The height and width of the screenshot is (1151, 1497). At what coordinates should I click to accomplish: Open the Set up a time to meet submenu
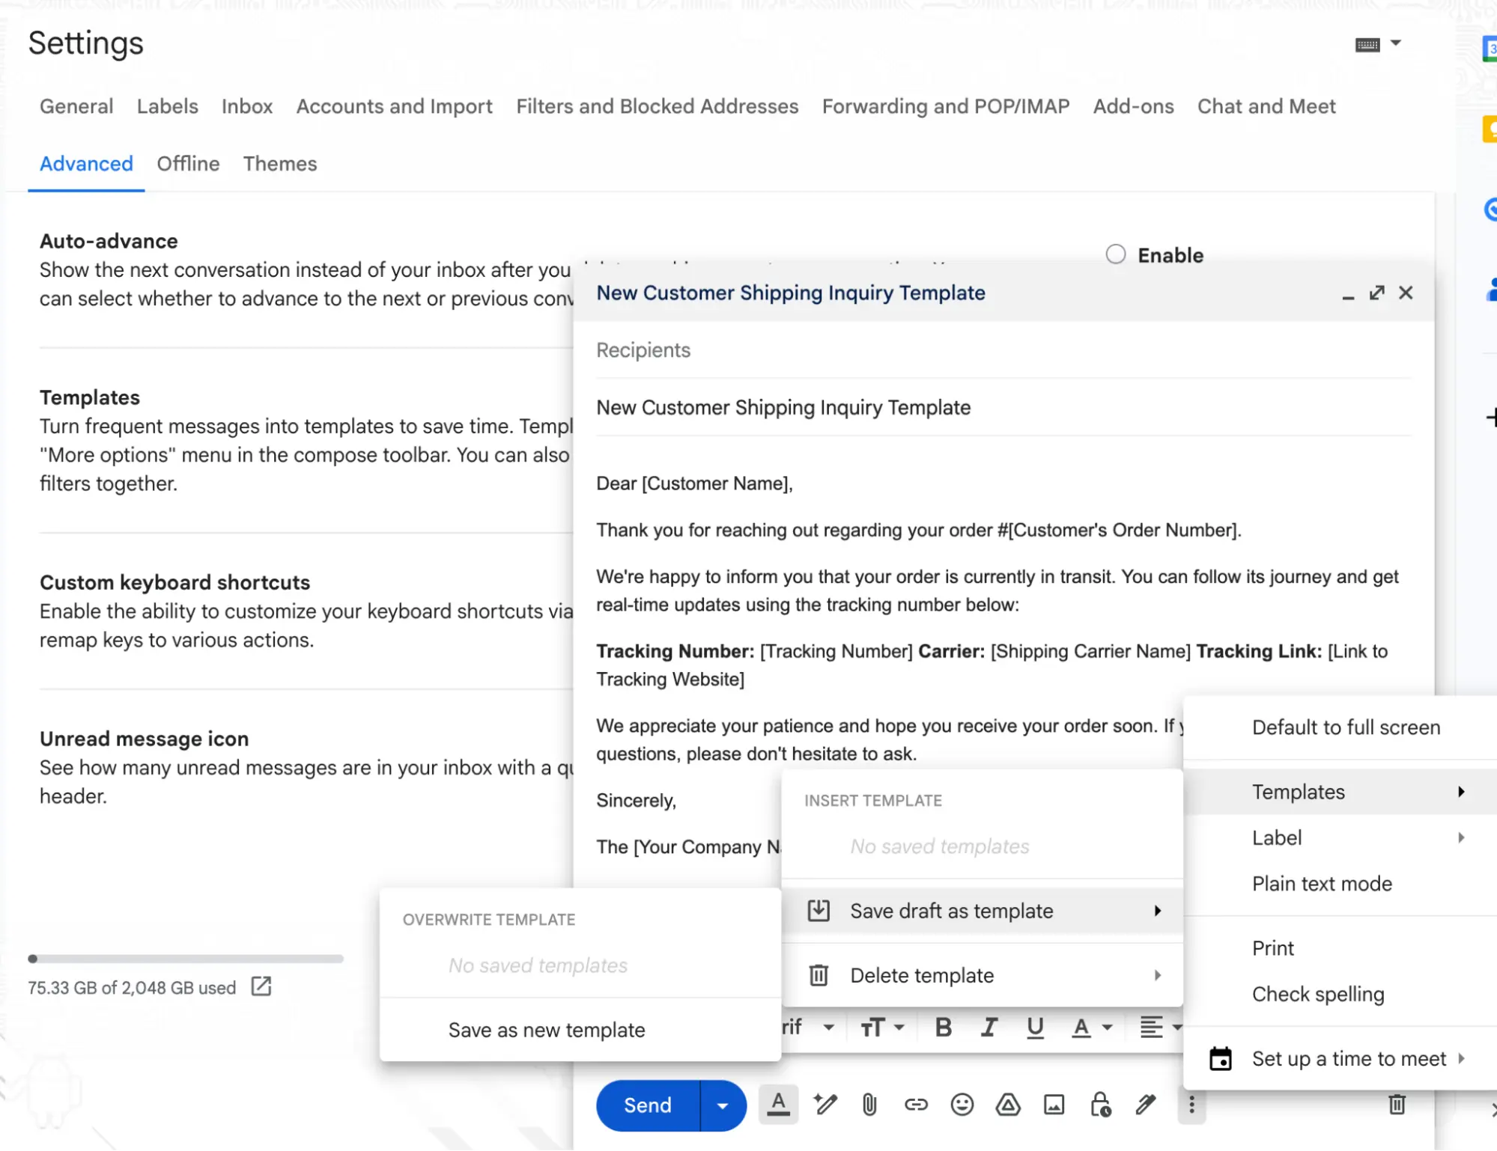(1348, 1058)
